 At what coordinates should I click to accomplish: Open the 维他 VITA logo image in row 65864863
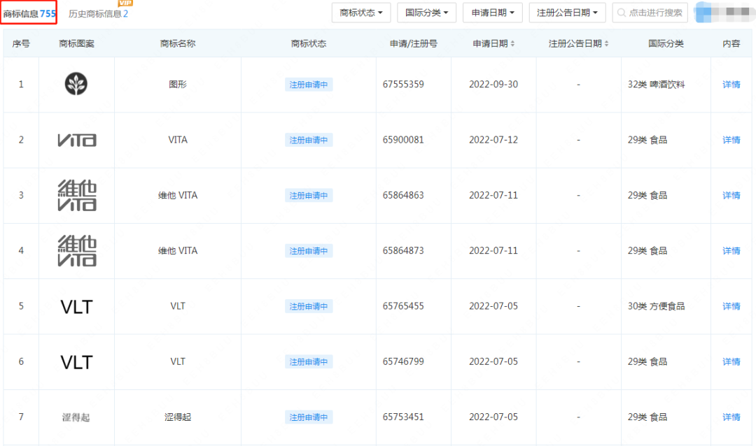[x=77, y=195]
